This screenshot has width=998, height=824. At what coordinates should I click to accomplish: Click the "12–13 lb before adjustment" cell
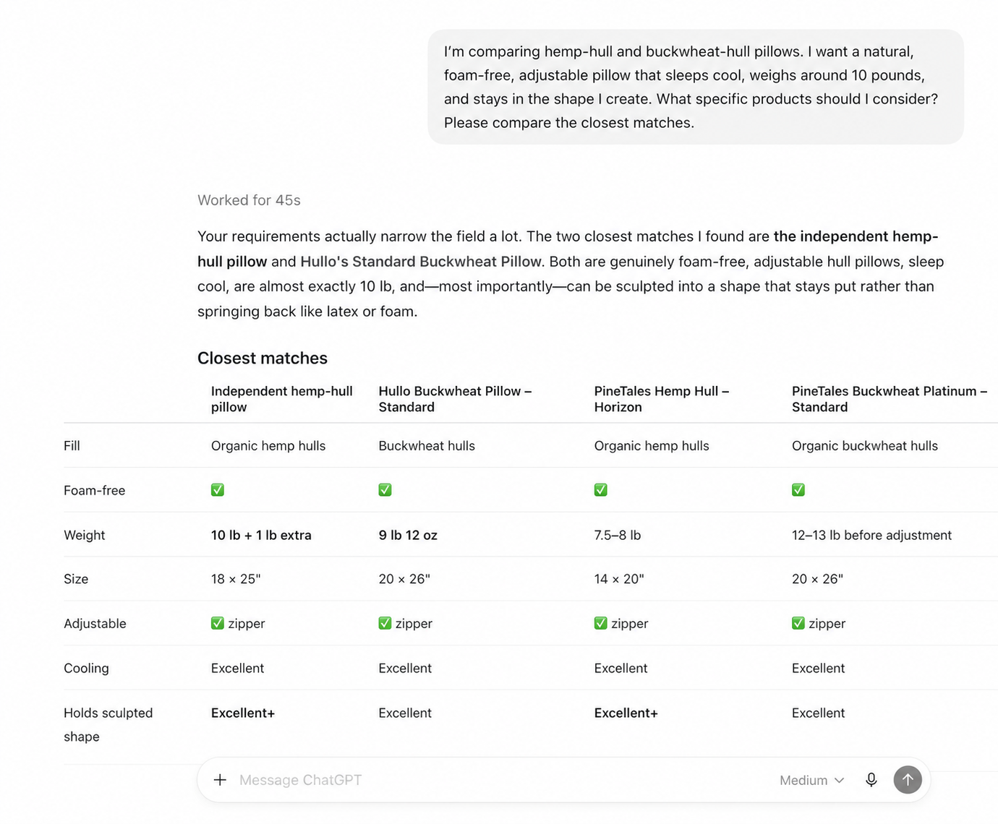(871, 536)
